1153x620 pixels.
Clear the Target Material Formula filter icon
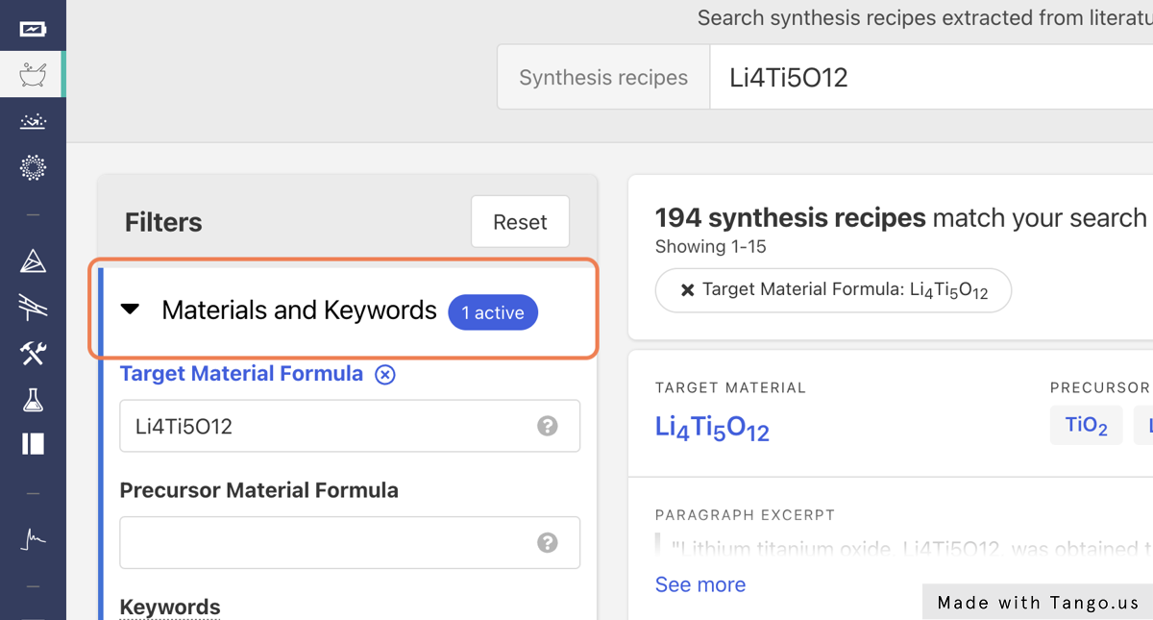(x=384, y=375)
